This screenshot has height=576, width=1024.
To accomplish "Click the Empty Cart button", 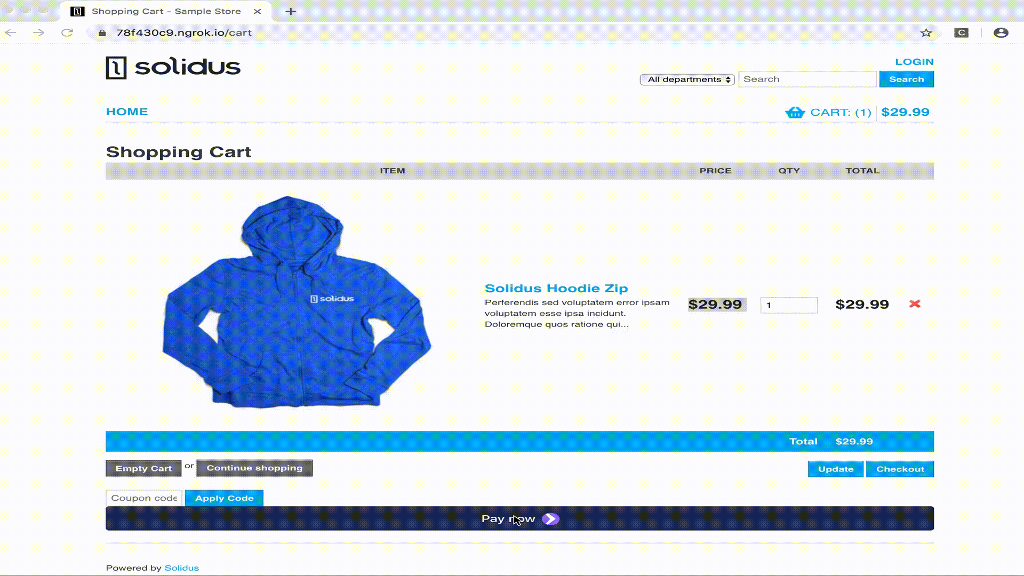I will [x=143, y=468].
